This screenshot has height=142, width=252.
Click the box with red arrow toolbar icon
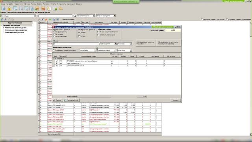43,8
